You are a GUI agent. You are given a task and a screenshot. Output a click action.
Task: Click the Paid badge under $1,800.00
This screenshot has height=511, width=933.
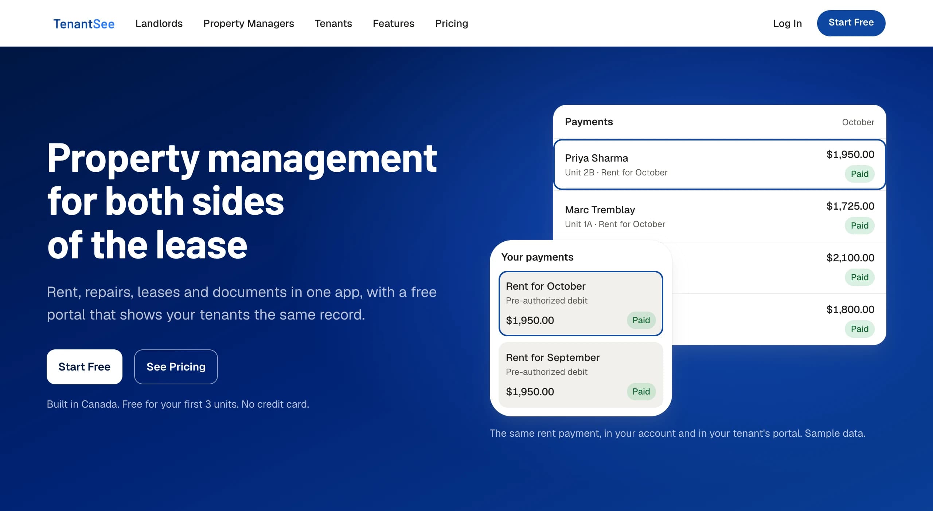coord(859,329)
